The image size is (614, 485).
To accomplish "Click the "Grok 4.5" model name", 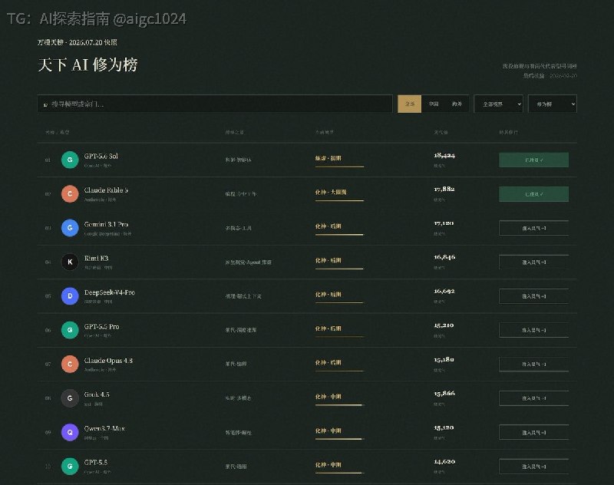I will pos(97,394).
